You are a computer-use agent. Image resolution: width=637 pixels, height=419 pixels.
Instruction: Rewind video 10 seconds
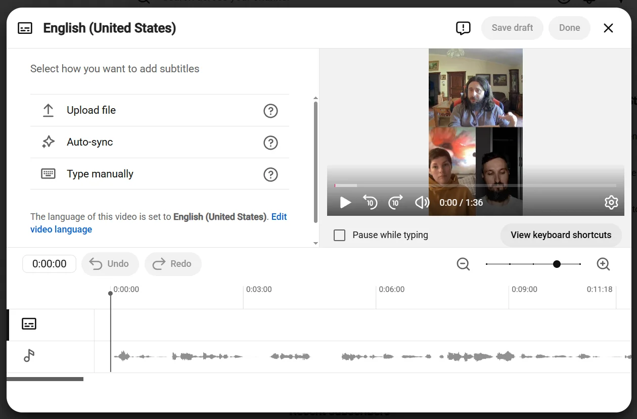pos(370,203)
